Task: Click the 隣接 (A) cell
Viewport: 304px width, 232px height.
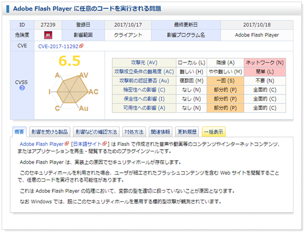Action: 226,62
